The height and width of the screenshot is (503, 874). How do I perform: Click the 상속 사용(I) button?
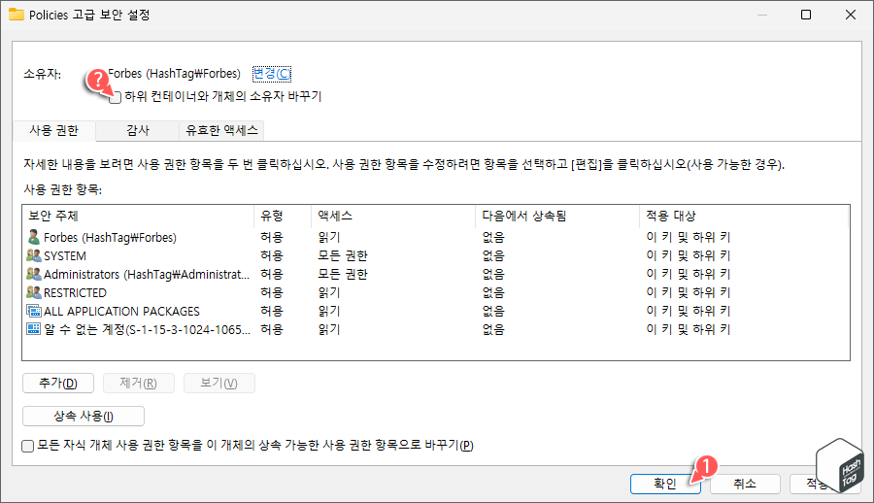pos(84,416)
